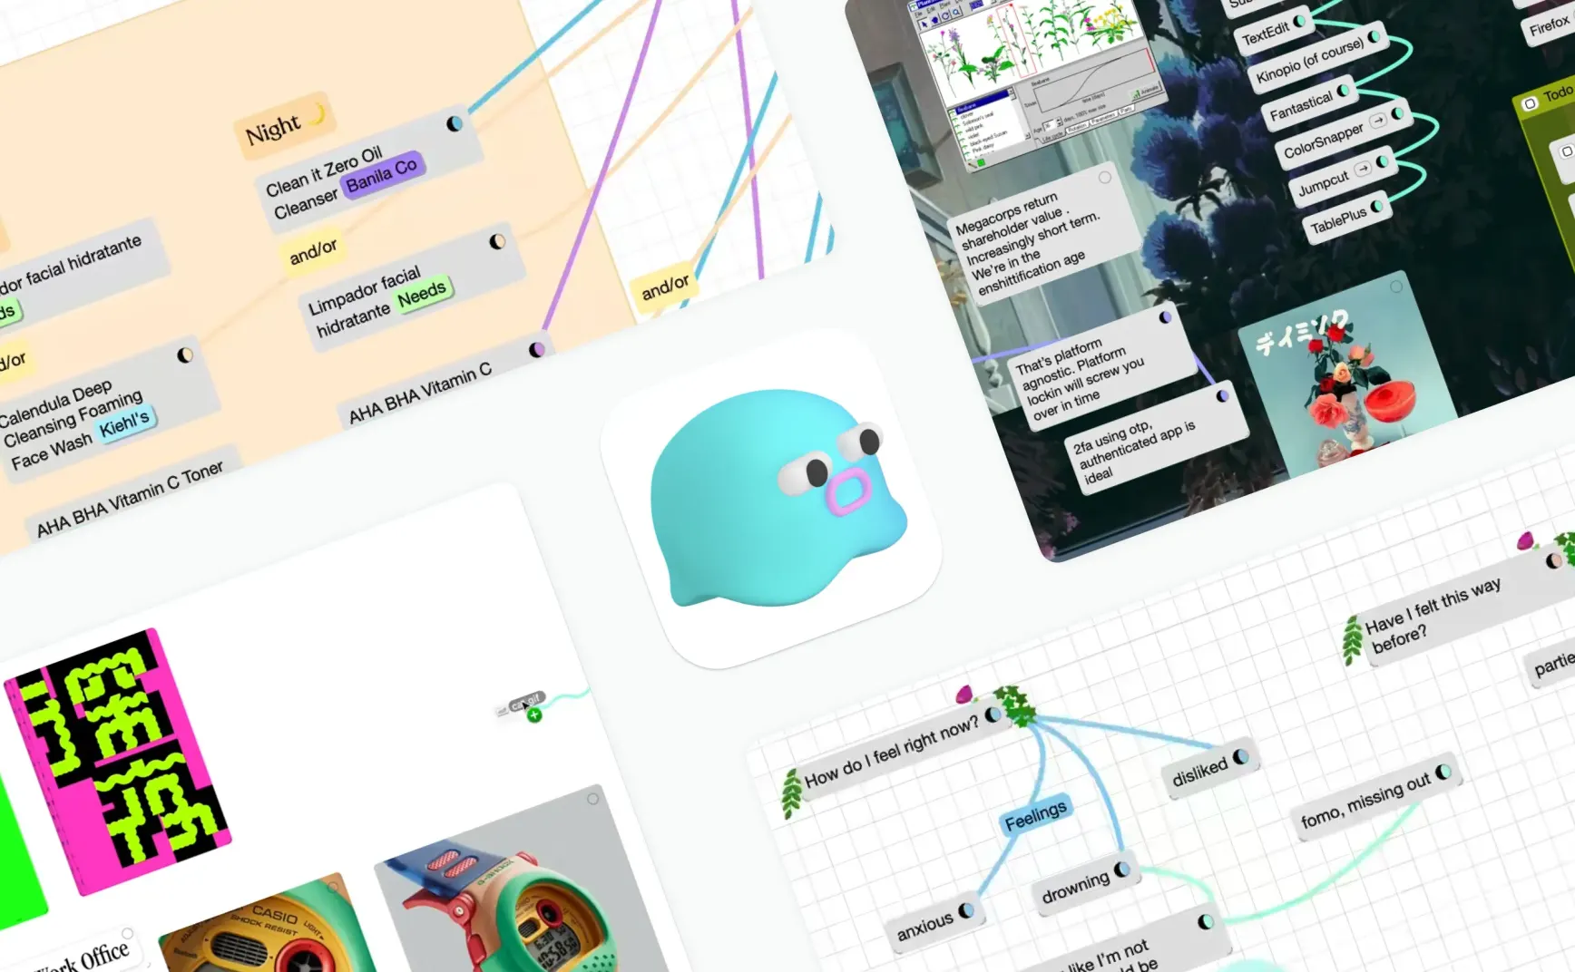Click the connector dot on TextEdit card
Viewport: 1575px width, 972px height.
tap(1300, 21)
